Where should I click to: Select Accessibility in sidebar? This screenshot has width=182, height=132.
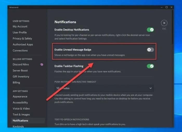[x=20, y=103]
